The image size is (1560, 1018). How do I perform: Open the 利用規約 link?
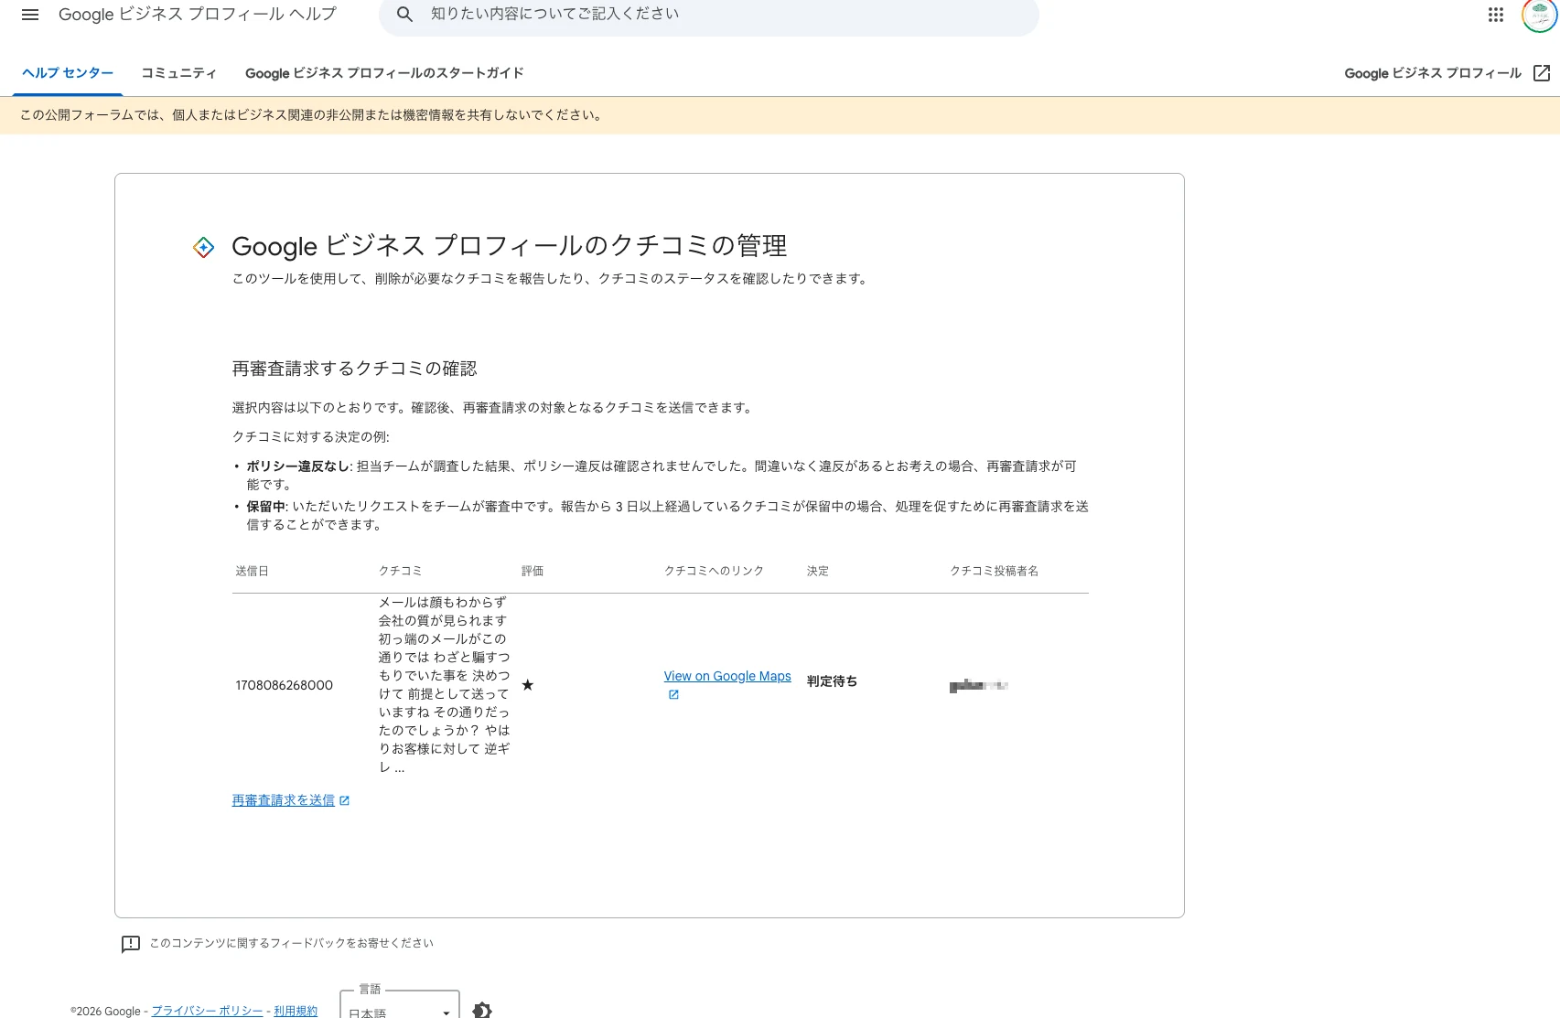pos(296,1011)
